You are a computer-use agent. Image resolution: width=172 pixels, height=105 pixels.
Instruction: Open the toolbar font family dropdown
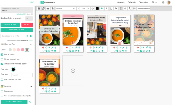(x=65, y=9)
